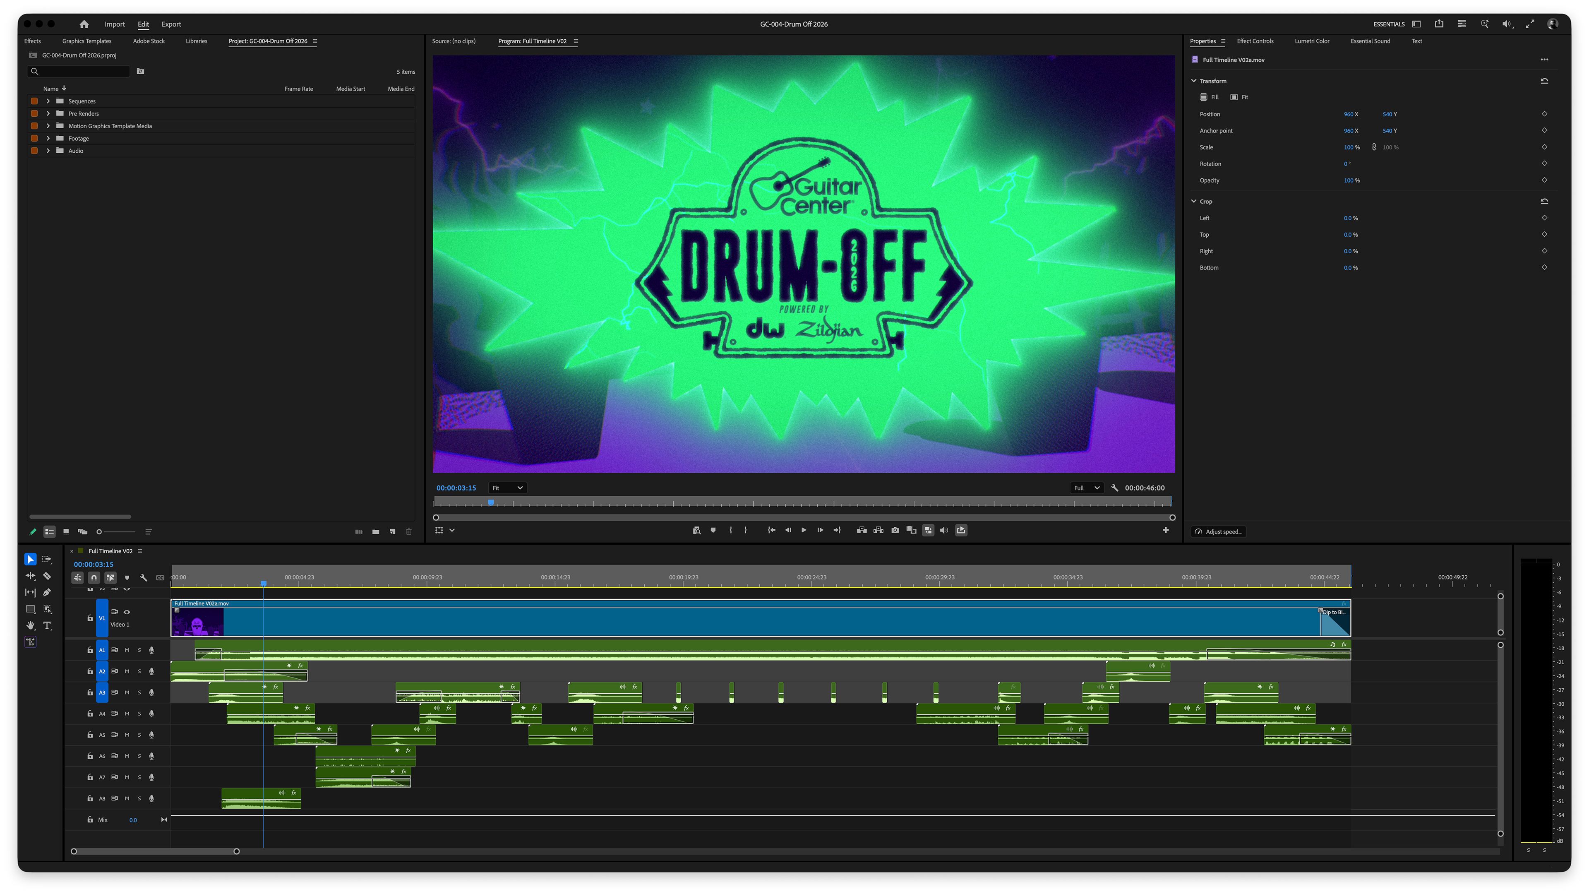Click the Fill button under Transform
This screenshot has height=894, width=1589.
coord(1210,98)
